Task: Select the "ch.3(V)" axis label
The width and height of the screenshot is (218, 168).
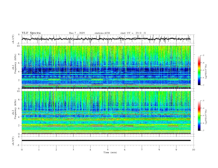Action: tap(13, 141)
